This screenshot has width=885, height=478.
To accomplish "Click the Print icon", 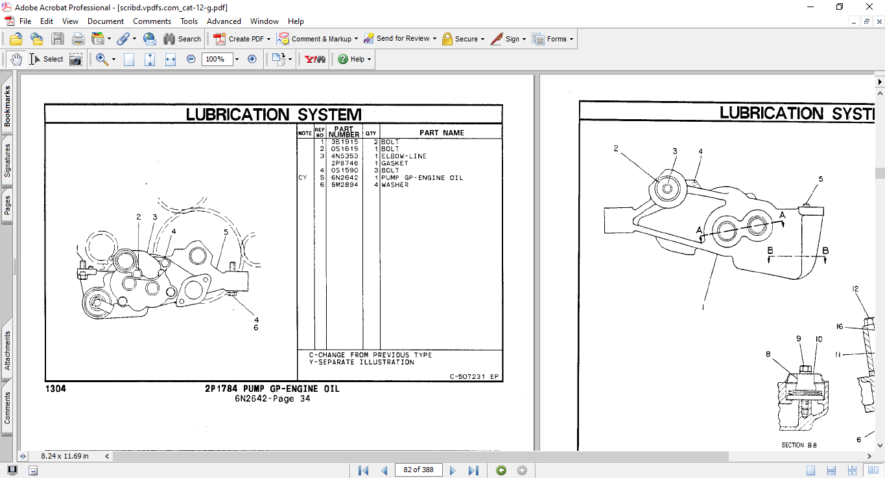I will tap(78, 39).
